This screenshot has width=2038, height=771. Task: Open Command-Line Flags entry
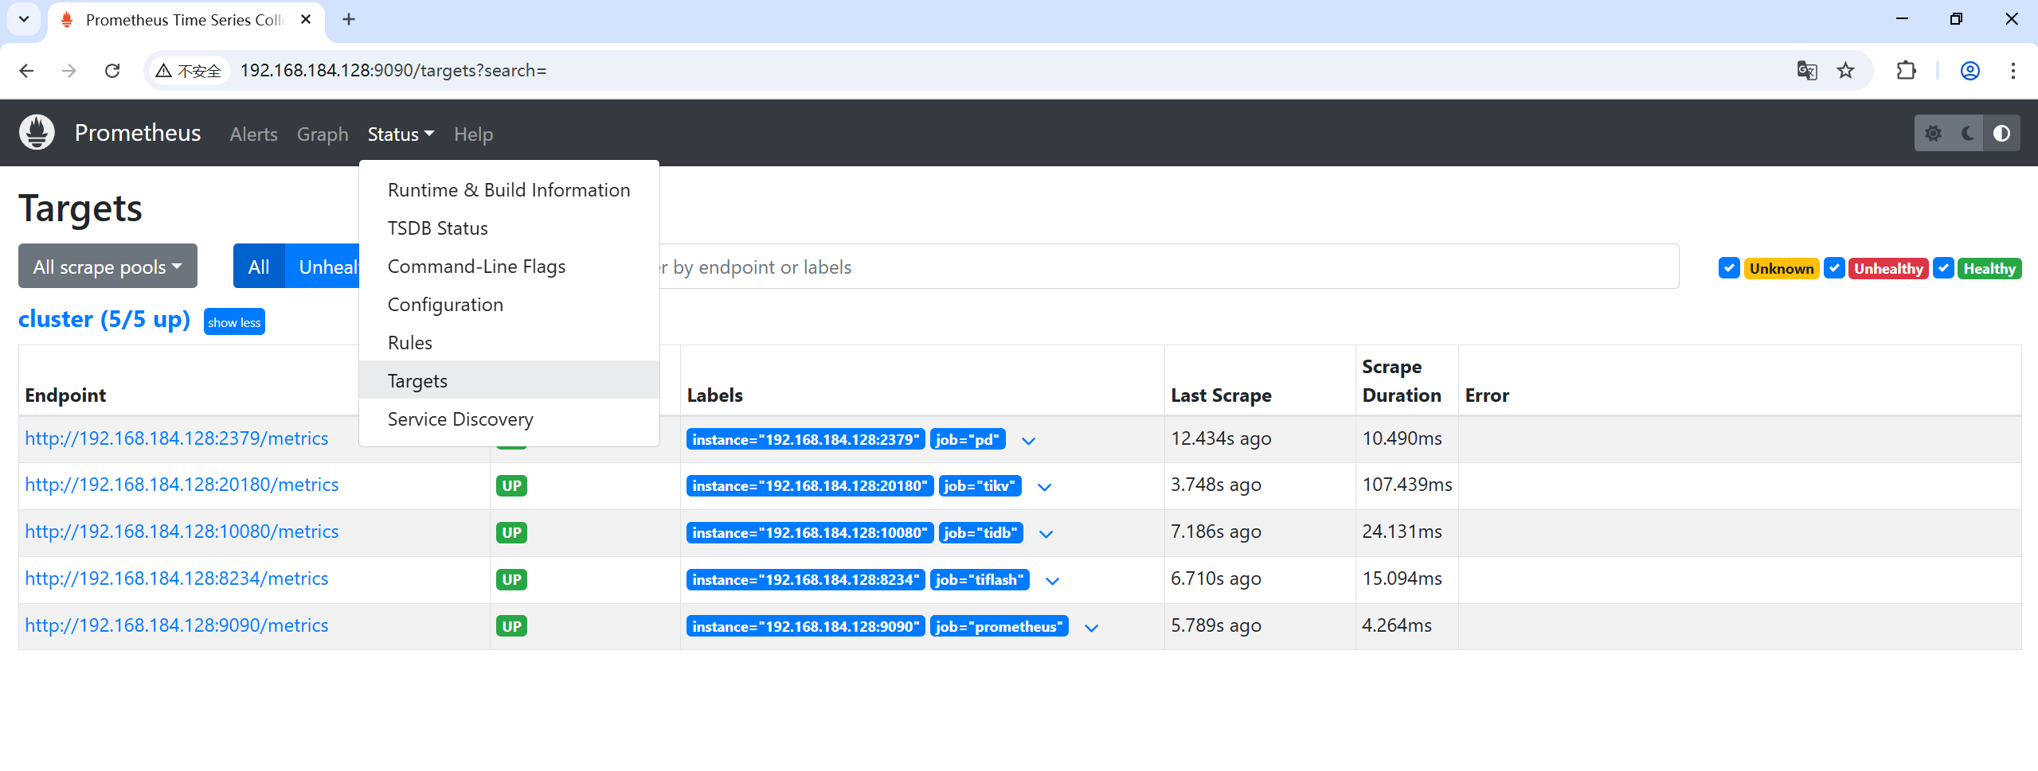pyautogui.click(x=509, y=267)
